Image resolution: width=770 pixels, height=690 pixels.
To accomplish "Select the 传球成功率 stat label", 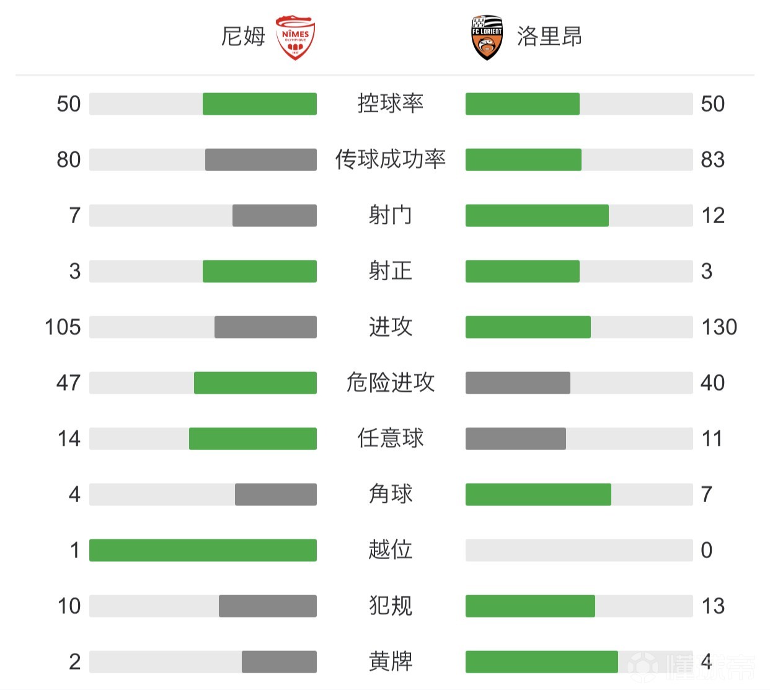I will pyautogui.click(x=391, y=159).
